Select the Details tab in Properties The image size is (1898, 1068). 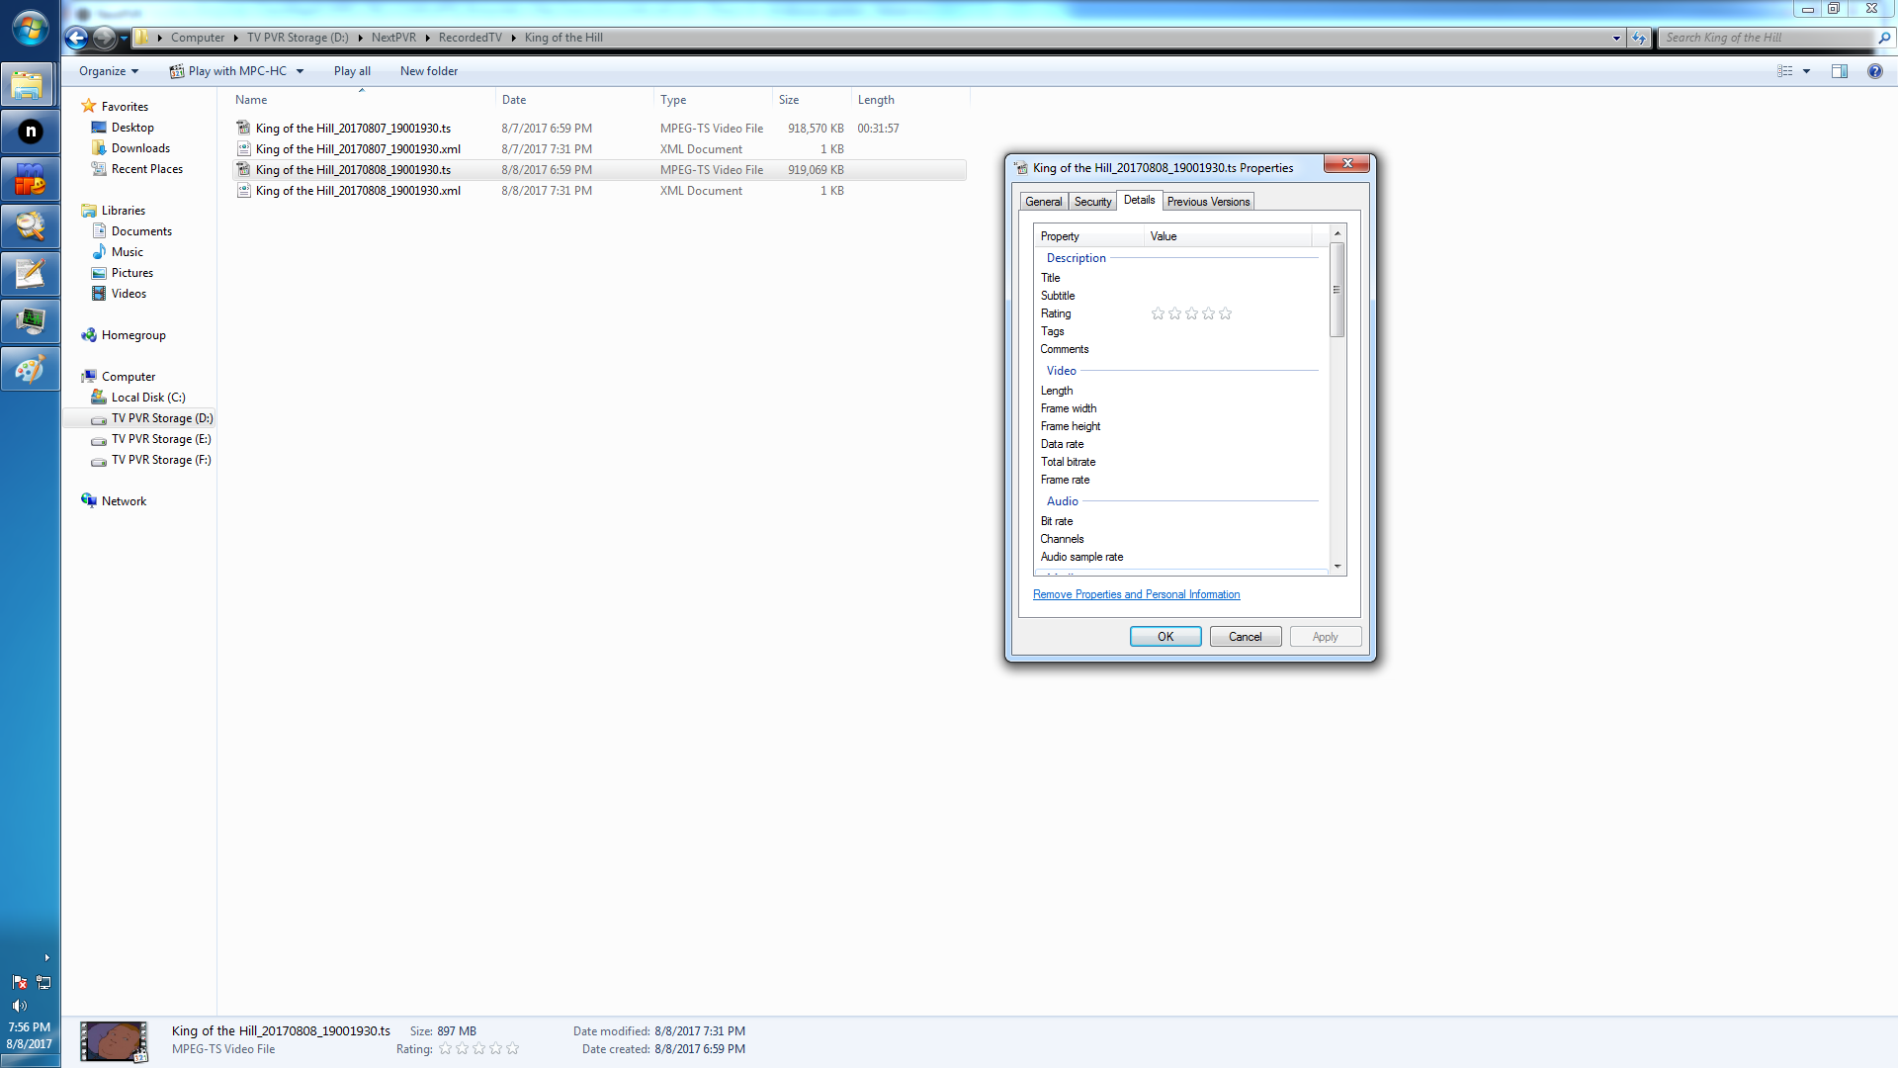(x=1139, y=200)
